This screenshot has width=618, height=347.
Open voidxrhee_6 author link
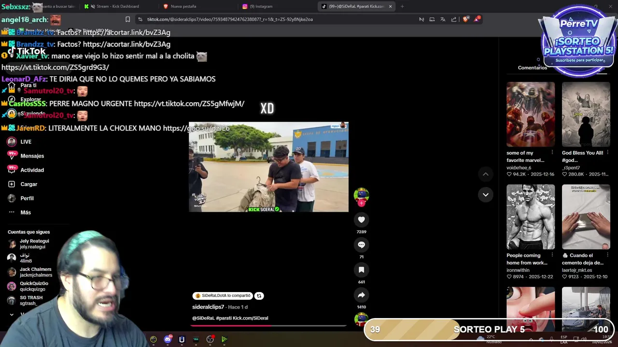(x=519, y=168)
